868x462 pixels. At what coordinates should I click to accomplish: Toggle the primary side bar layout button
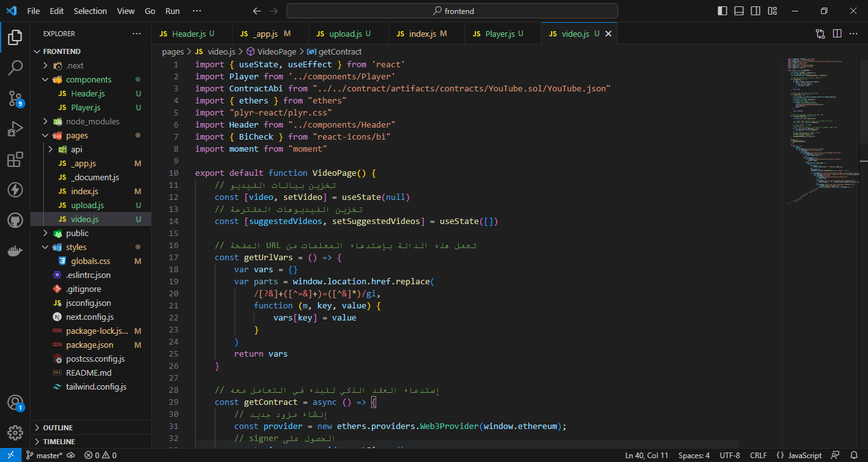[722, 11]
